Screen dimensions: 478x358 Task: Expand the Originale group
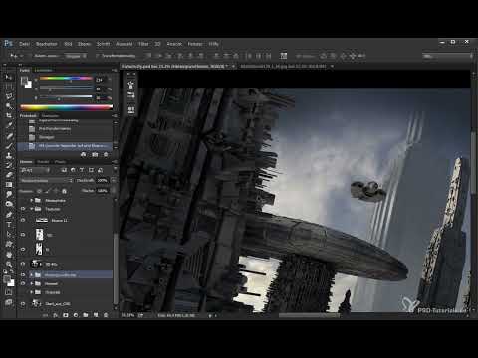click(32, 292)
